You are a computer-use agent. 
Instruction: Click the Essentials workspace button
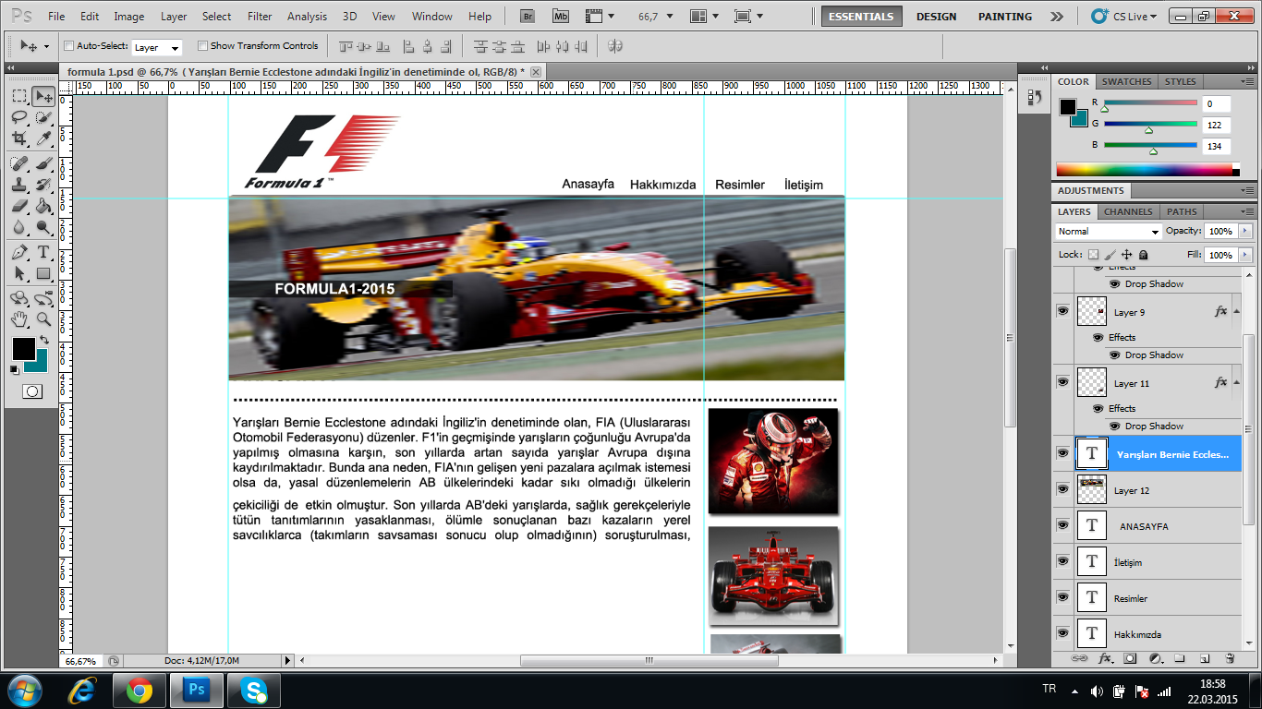tap(861, 17)
